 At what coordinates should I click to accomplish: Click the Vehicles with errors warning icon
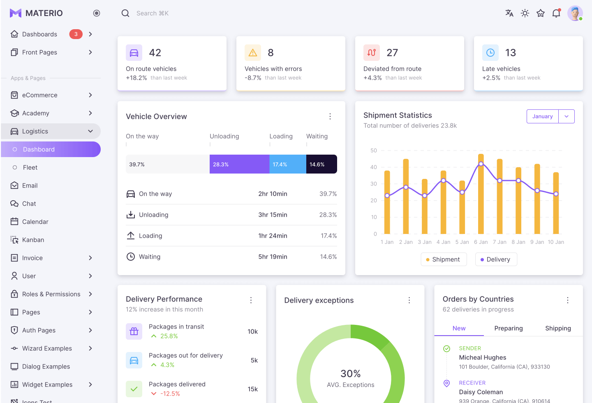[x=253, y=53]
